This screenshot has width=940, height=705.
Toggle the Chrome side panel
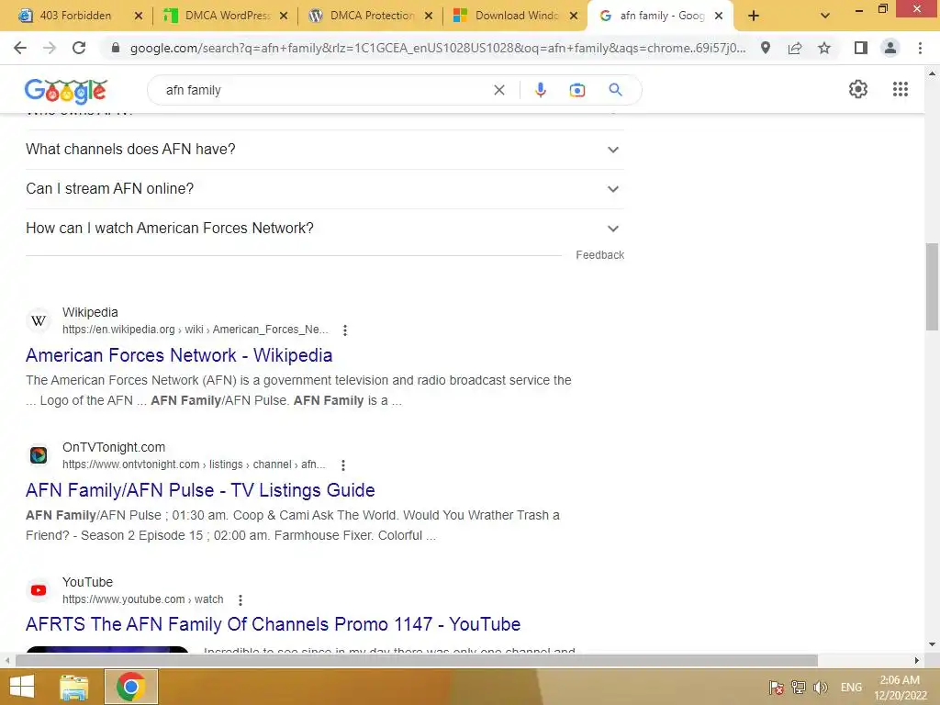(x=861, y=48)
